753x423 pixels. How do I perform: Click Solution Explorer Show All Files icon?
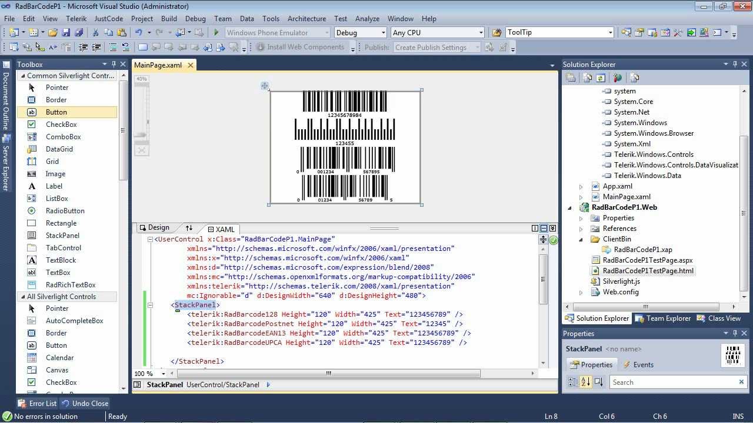[587, 78]
